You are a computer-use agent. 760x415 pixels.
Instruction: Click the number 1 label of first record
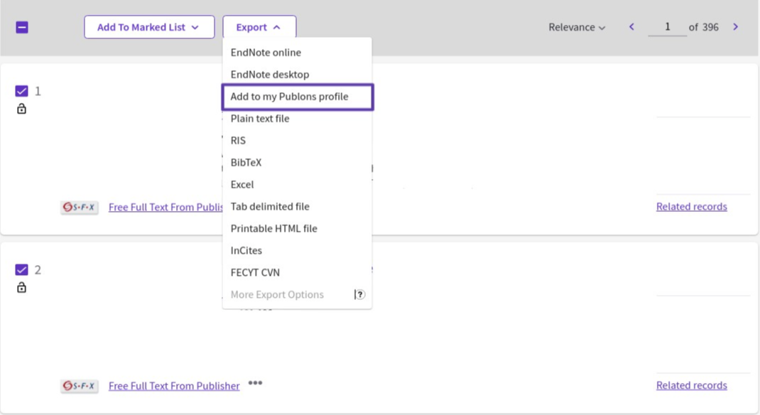click(x=38, y=91)
